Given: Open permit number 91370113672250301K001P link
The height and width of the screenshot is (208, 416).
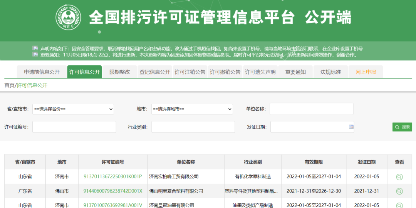Looking at the screenshot, I should 112,177.
